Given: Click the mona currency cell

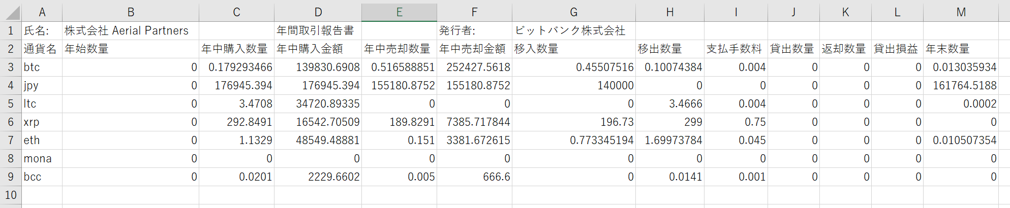Looking at the screenshot, I should (x=42, y=159).
